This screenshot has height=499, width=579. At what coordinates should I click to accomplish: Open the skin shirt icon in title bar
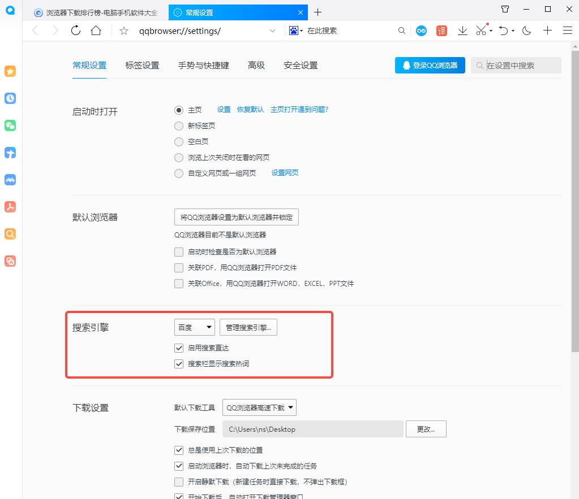505,9
